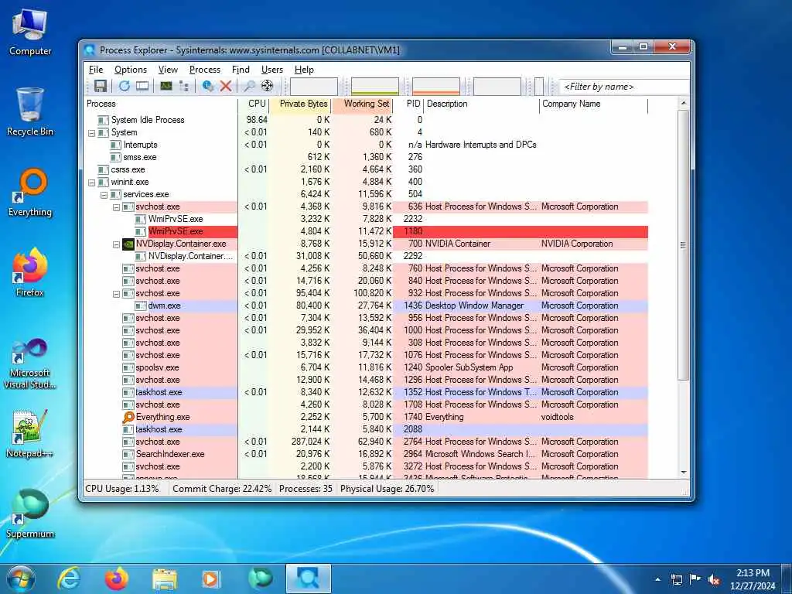Image resolution: width=792 pixels, height=594 pixels.
Task: Sort by the PID column header
Action: [x=408, y=104]
